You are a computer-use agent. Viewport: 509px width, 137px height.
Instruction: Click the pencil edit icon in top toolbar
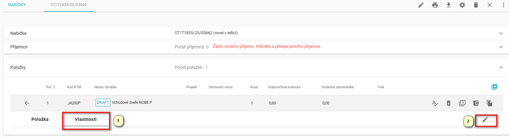[x=421, y=5]
